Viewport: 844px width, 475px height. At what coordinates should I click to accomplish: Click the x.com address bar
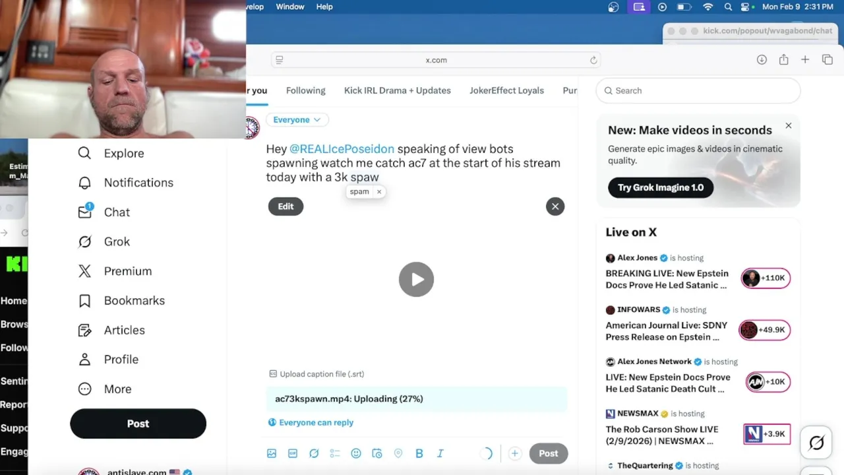(437, 60)
